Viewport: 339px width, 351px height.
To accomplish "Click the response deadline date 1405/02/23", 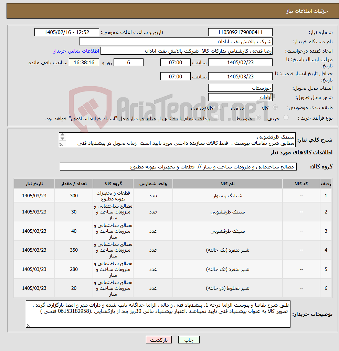I will (x=240, y=63).
